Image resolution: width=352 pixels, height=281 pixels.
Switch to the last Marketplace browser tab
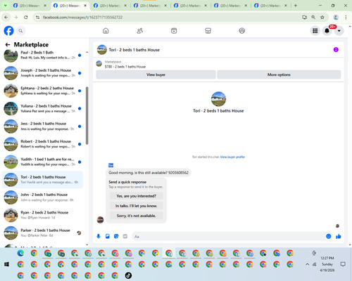click(270, 6)
